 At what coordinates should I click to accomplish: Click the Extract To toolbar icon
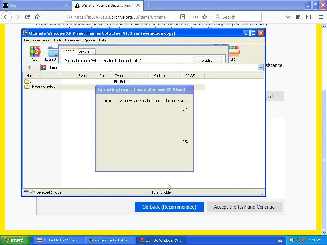click(52, 54)
